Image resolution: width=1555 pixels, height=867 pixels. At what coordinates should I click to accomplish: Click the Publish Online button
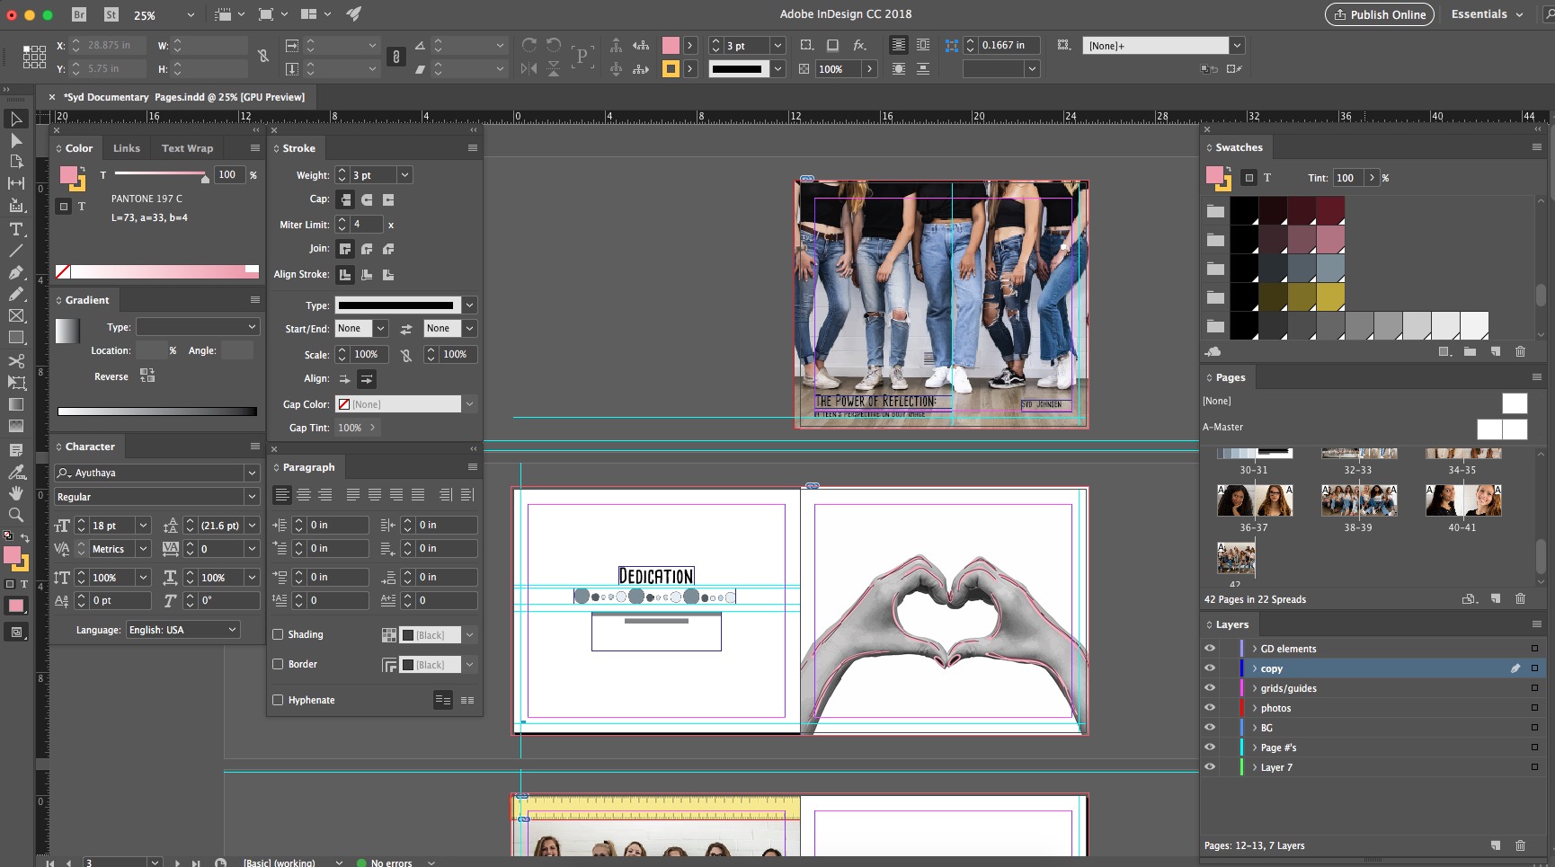(1380, 14)
